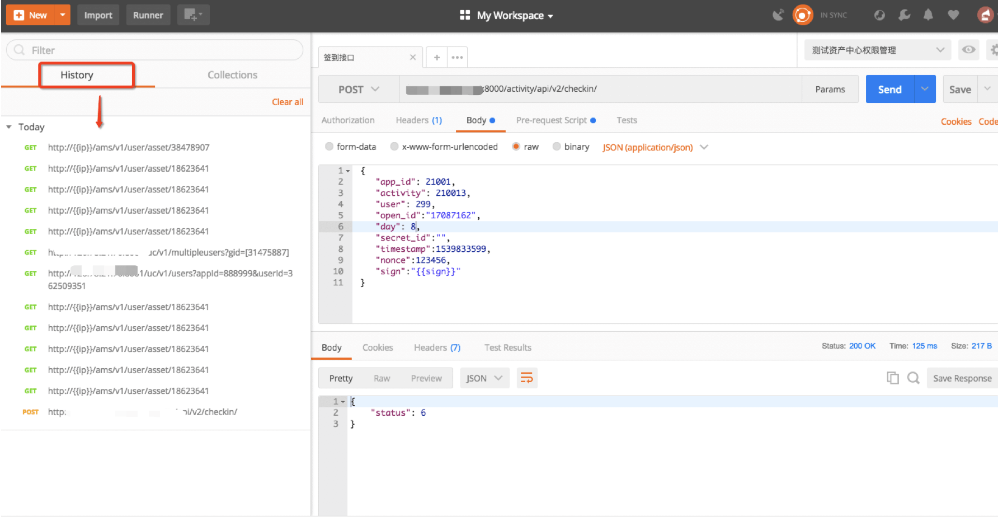
Task: Search within the response body
Action: pos(913,378)
